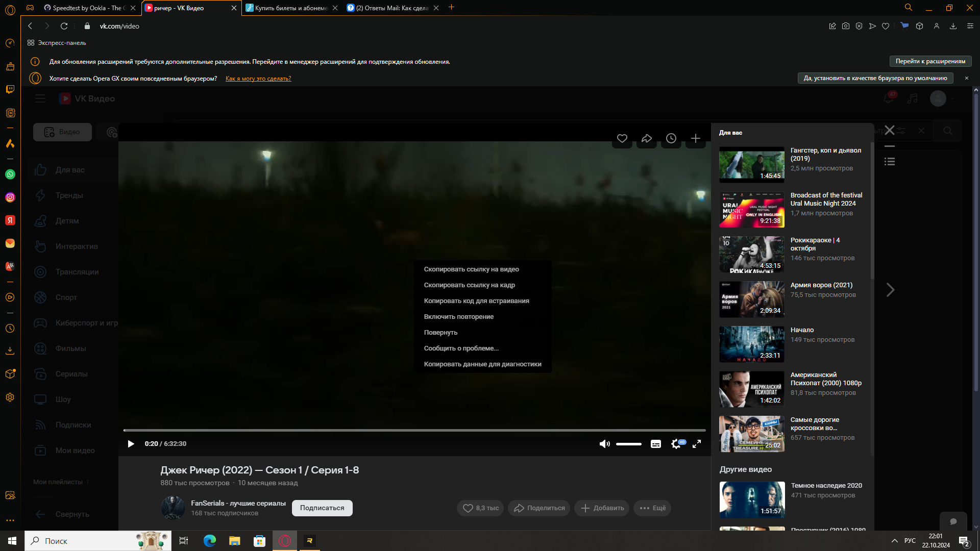
Task: Open 'Армия воров (2021)' video link
Action: tap(821, 285)
